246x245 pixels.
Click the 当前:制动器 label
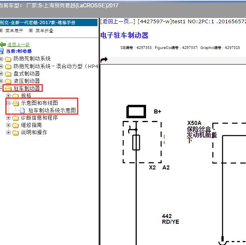coord(19,51)
